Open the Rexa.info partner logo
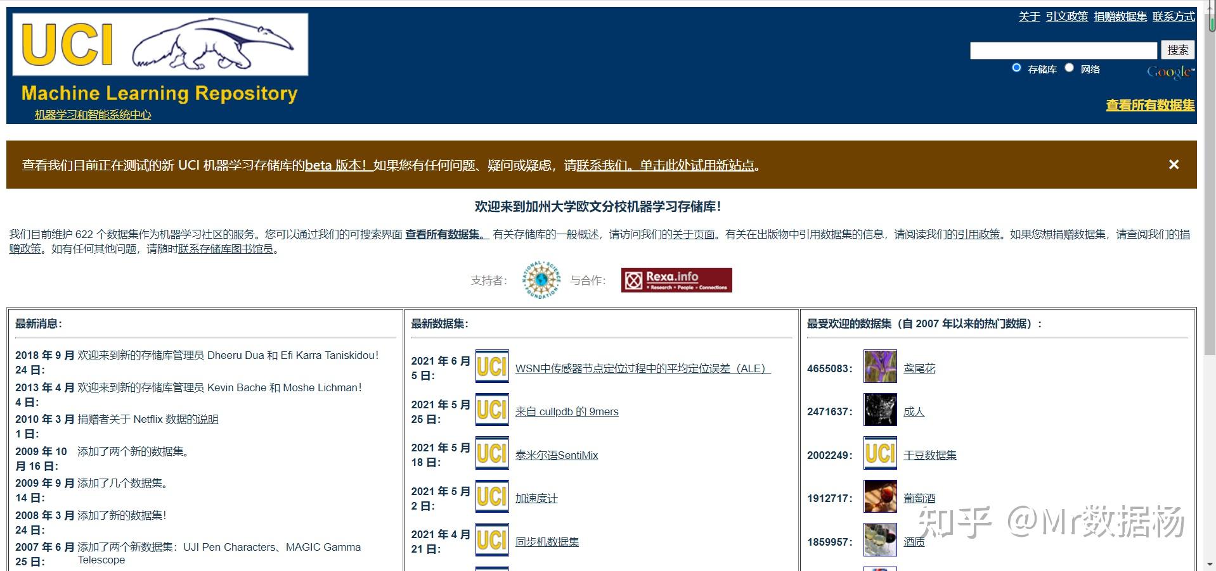Image resolution: width=1216 pixels, height=571 pixels. [676, 279]
